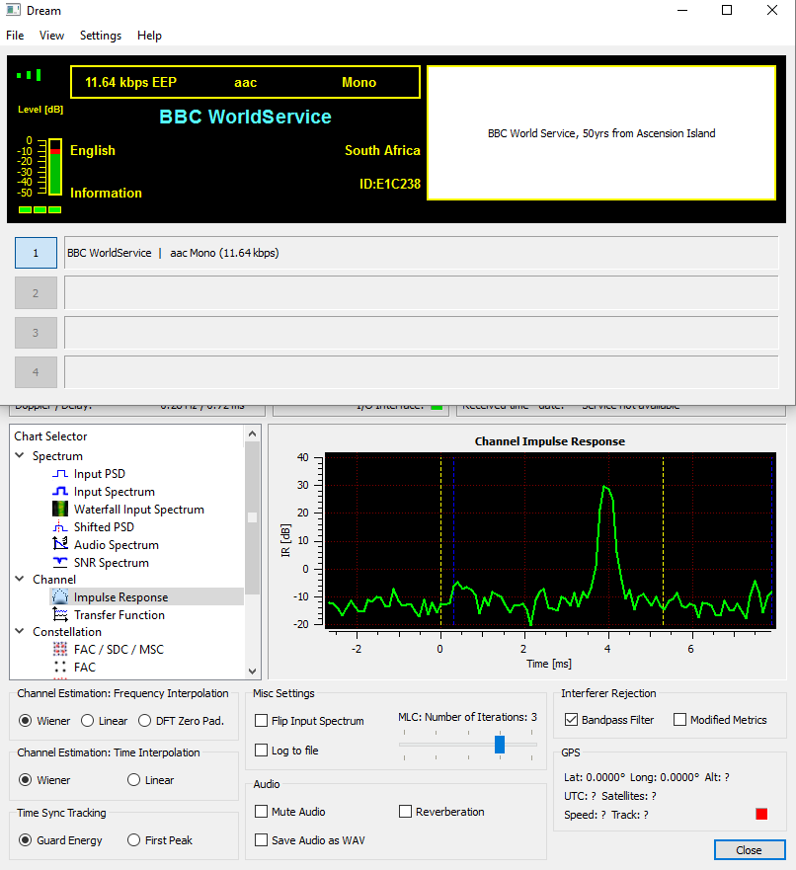Select service button 3

coord(37,333)
